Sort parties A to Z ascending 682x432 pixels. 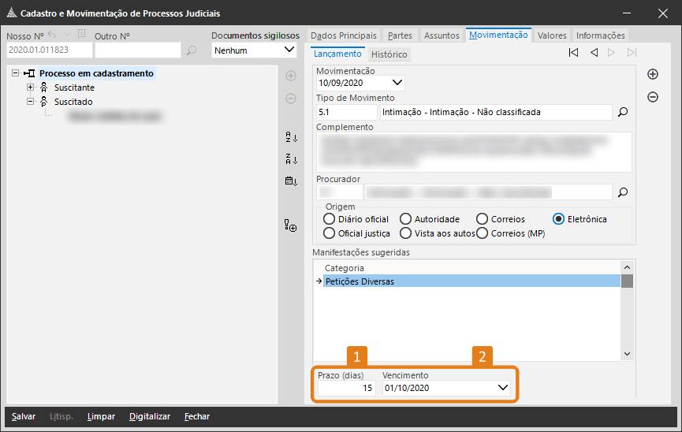click(x=291, y=137)
